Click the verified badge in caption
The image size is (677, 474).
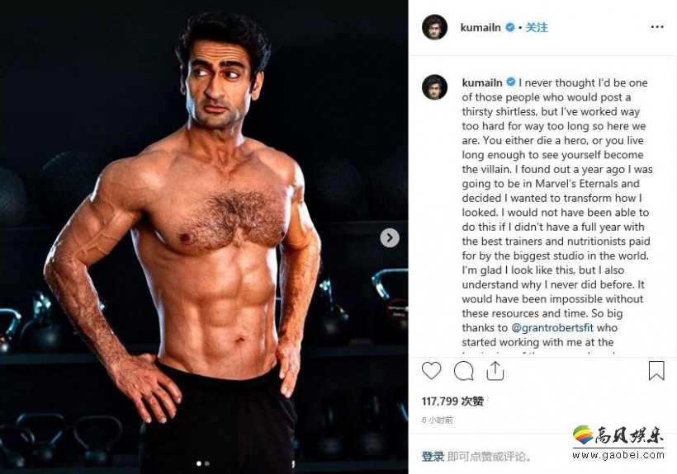pos(511,82)
